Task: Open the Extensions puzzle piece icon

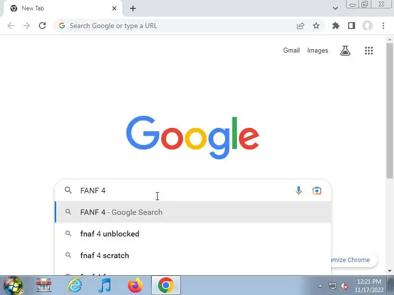Action: [336, 26]
